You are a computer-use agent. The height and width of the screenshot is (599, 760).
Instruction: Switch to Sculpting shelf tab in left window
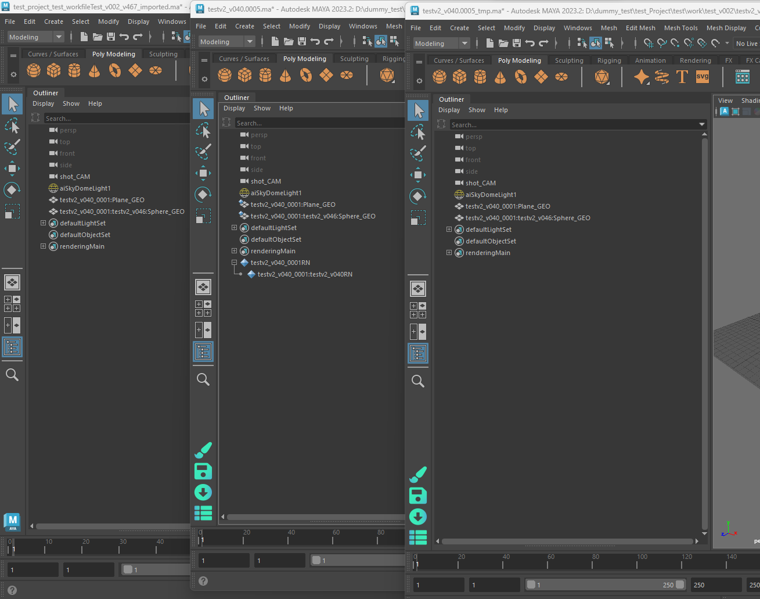click(x=163, y=54)
